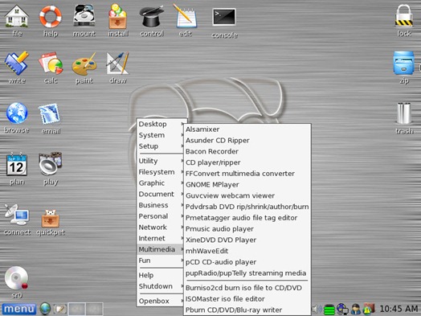Open the browse globe icon
Viewport: 421px width, 316px height.
(x=17, y=113)
